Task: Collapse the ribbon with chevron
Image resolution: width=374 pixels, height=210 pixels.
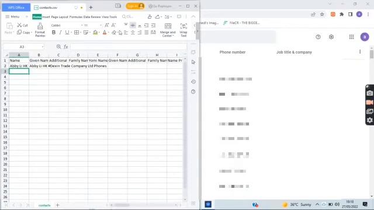Action: pos(193,17)
